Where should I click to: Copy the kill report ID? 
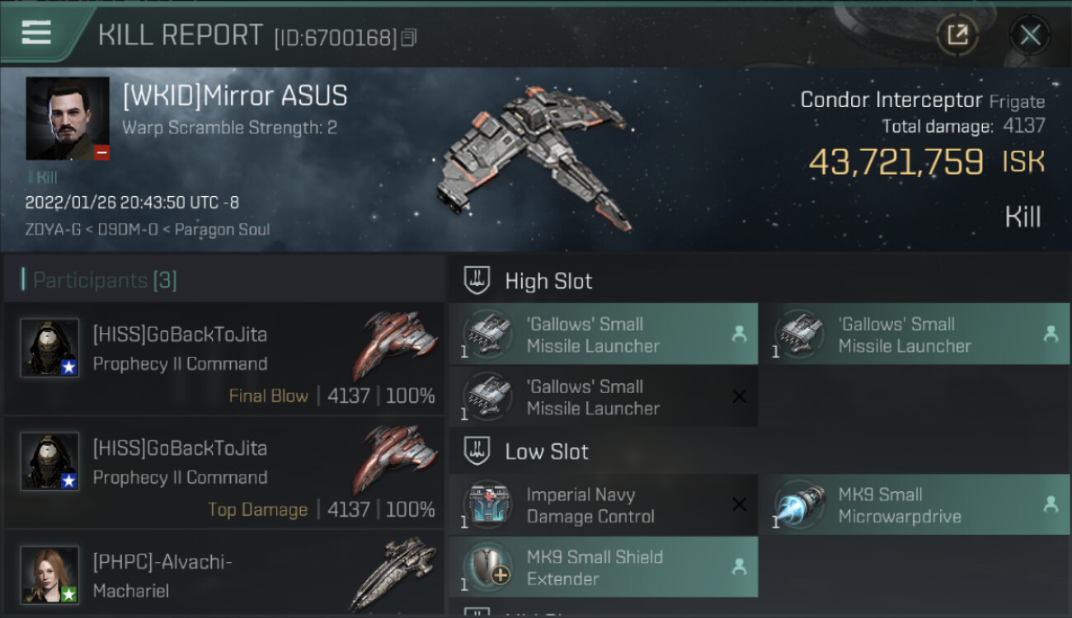[x=409, y=38]
